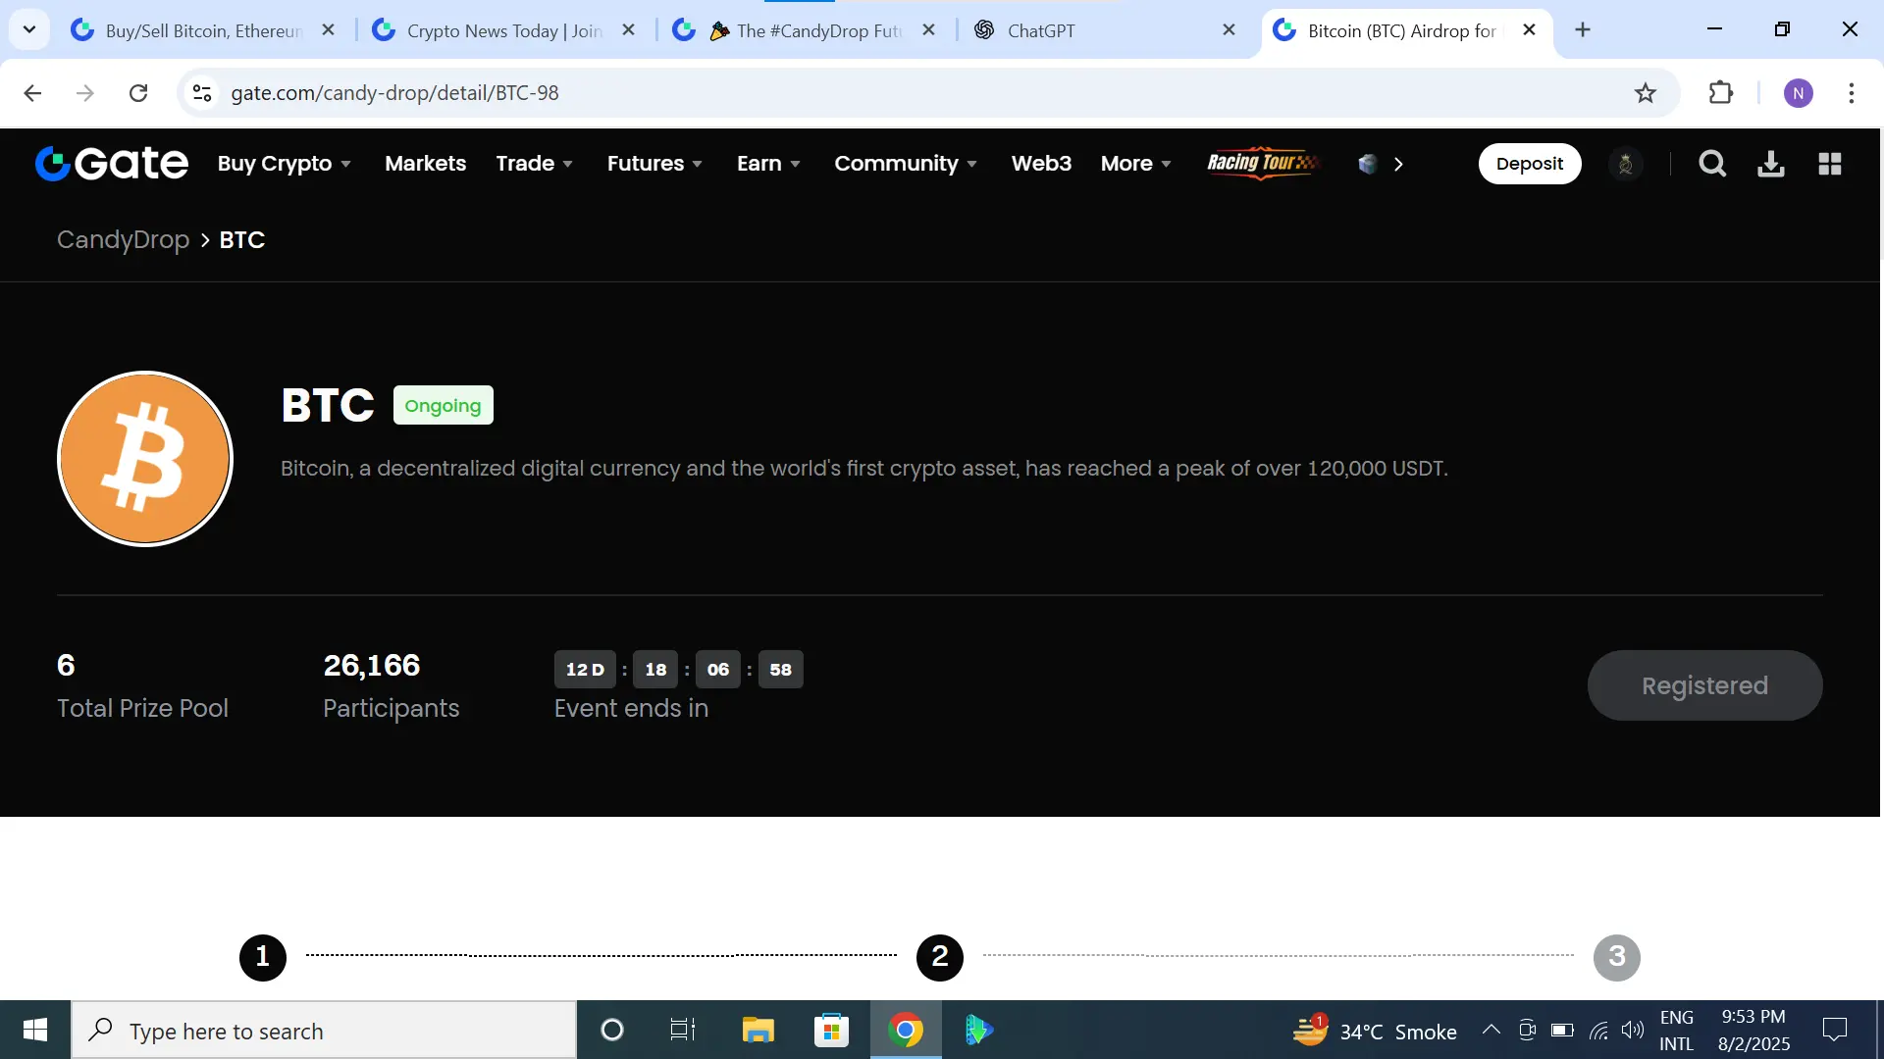Click the Gate logo
The width and height of the screenshot is (1884, 1059).
pos(111,164)
